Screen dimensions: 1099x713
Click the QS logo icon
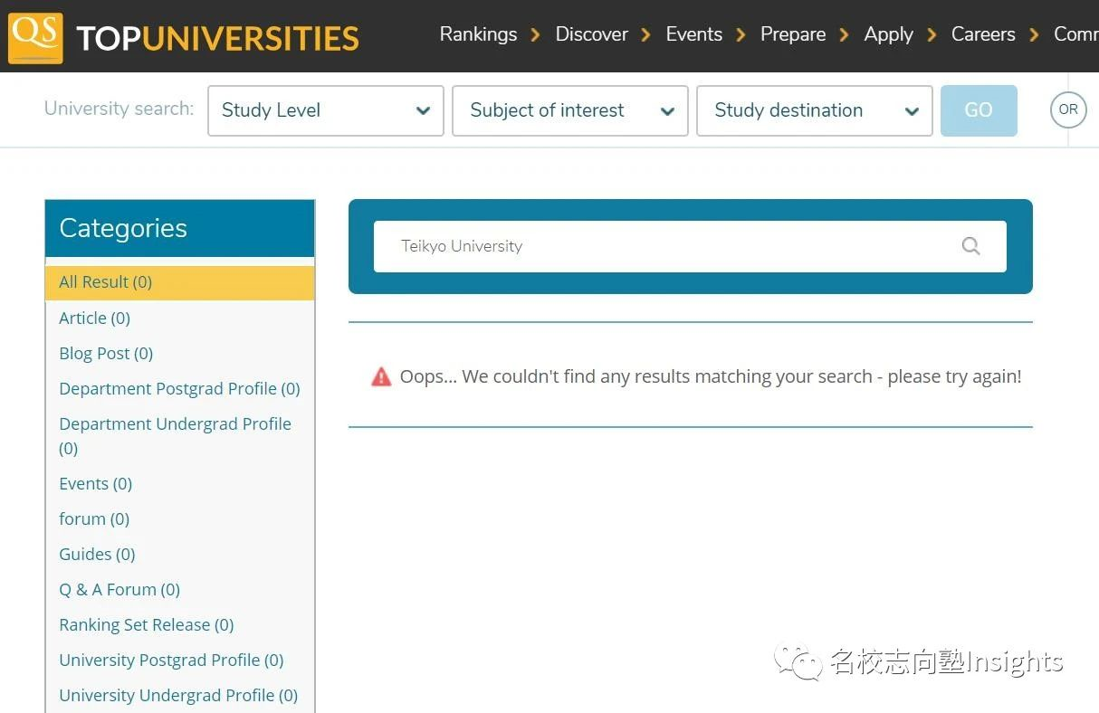point(35,37)
